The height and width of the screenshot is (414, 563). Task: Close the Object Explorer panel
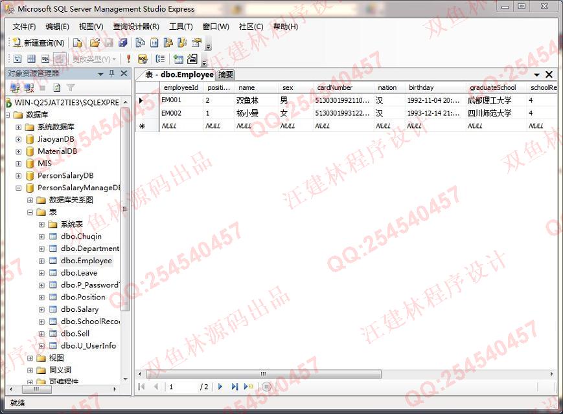(124, 73)
